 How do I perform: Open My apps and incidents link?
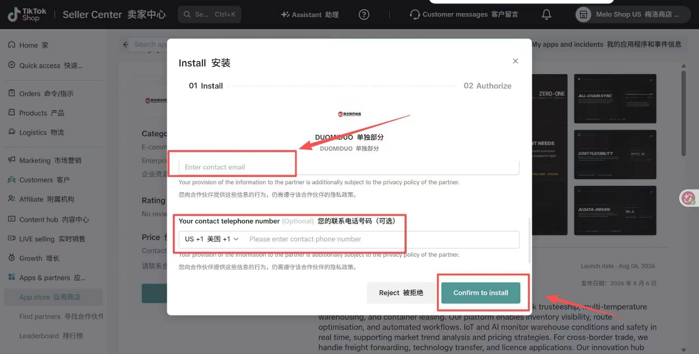(607, 45)
